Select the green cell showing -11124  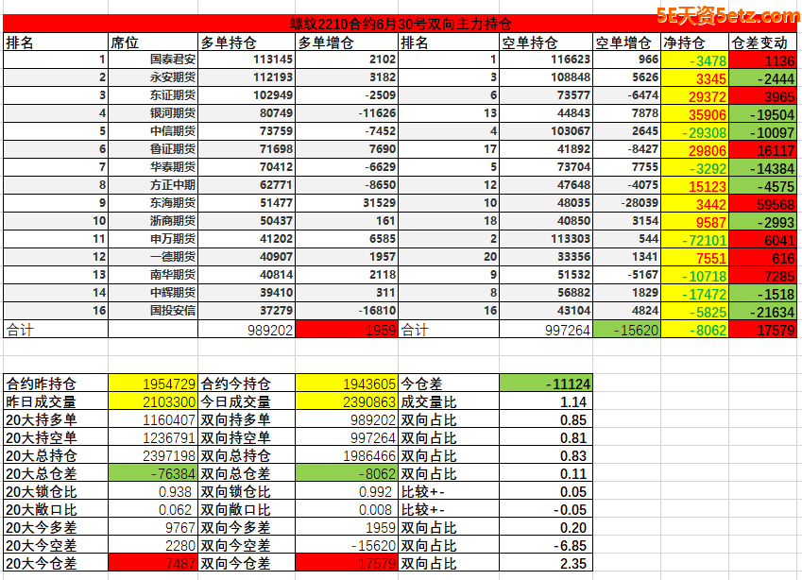click(x=546, y=384)
